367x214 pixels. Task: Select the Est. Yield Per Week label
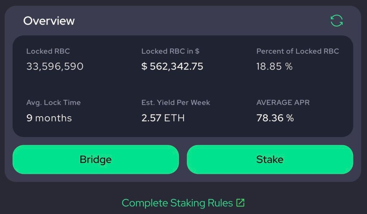coord(175,103)
